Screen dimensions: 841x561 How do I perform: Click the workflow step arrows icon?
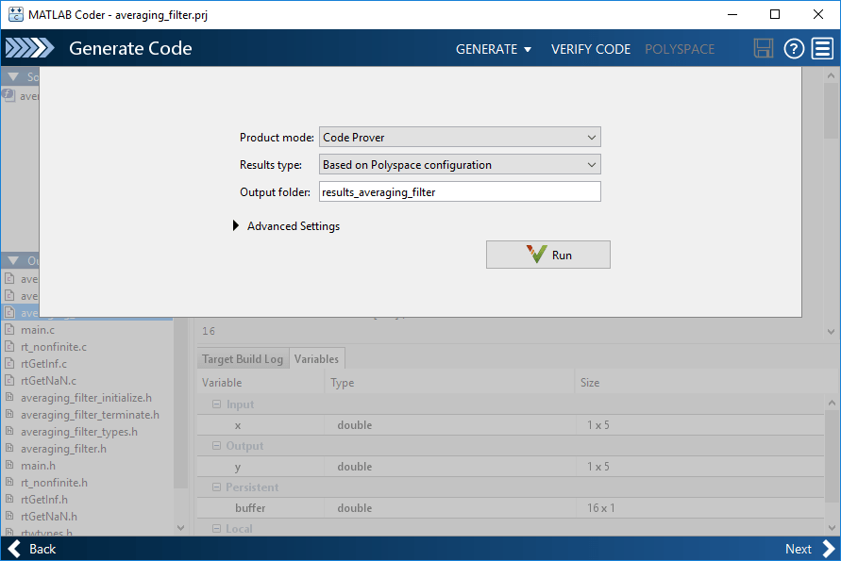(x=29, y=48)
